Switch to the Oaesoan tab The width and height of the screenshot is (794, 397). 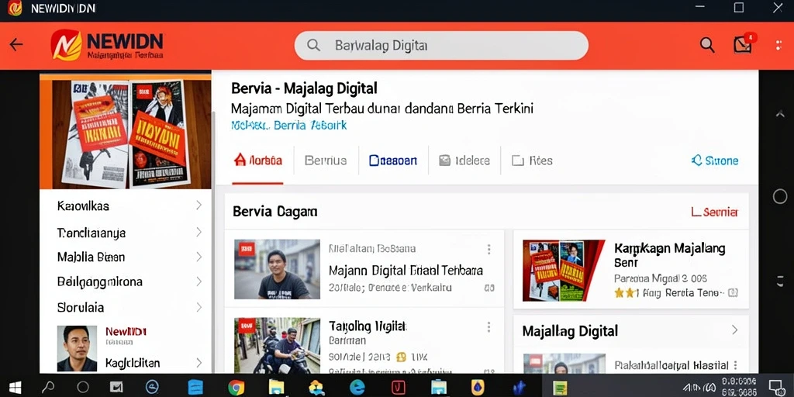coord(393,161)
